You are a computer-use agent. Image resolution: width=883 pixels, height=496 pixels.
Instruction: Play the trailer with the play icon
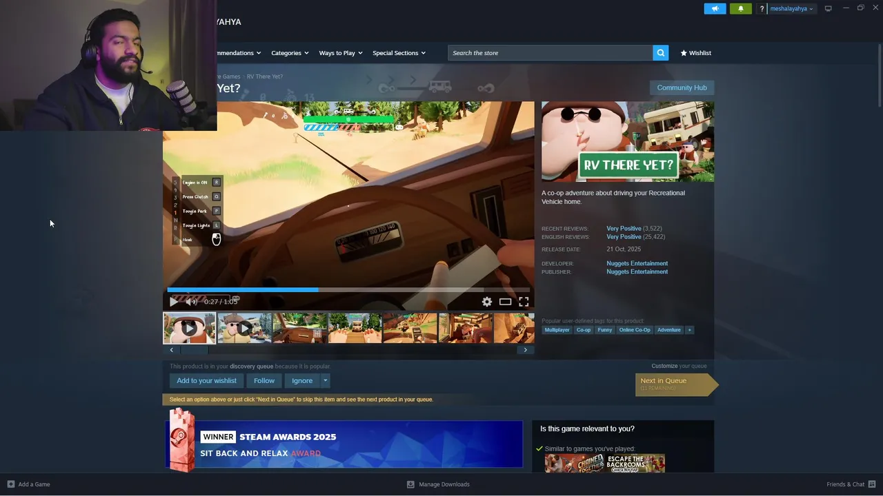(173, 301)
